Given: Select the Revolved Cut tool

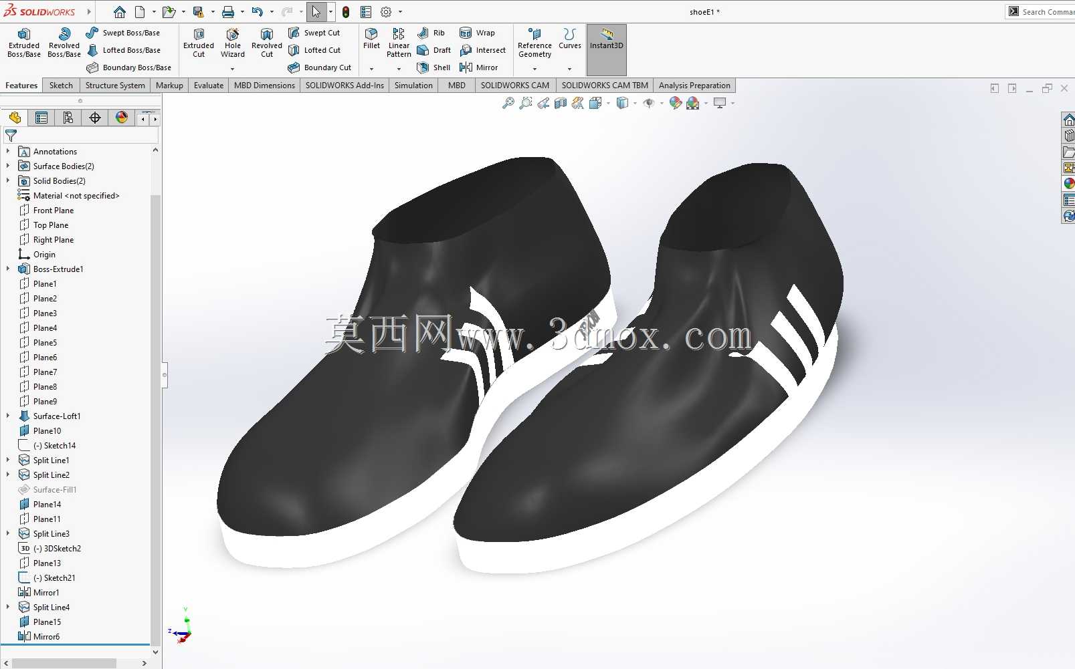Looking at the screenshot, I should [267, 43].
